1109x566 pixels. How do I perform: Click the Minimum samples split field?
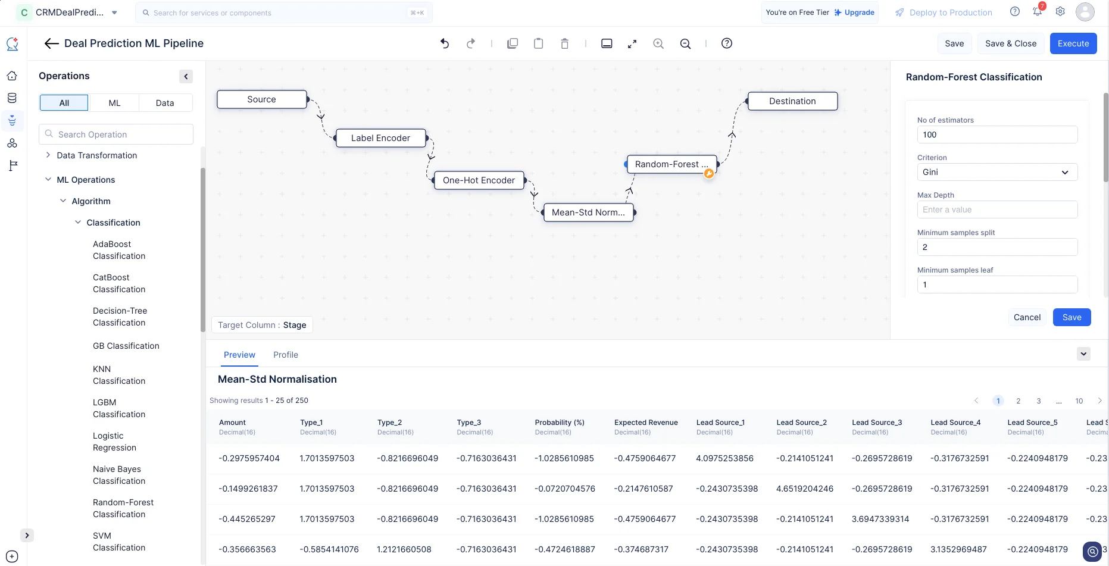[997, 247]
